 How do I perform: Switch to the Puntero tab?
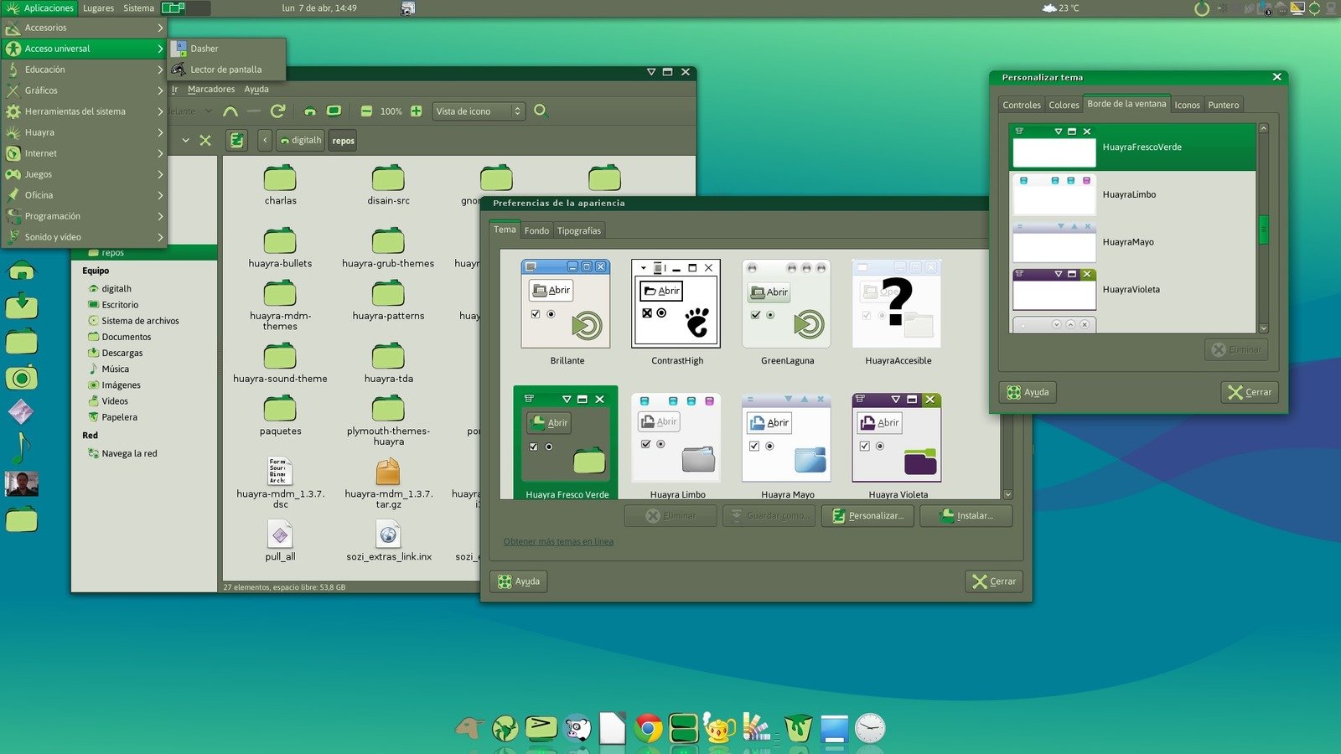coord(1224,105)
